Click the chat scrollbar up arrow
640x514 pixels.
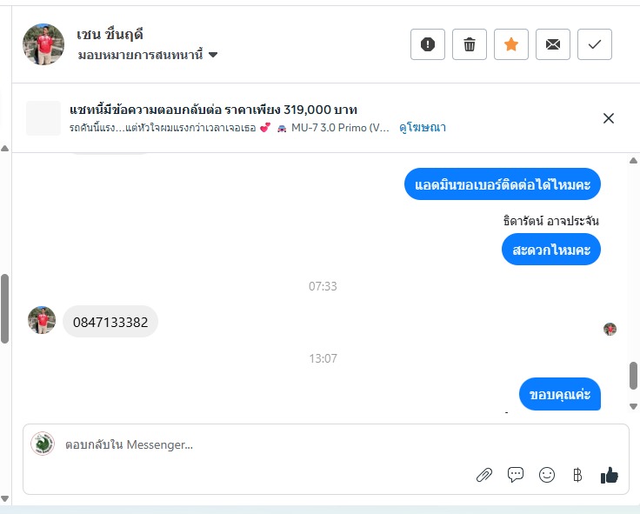(x=633, y=160)
